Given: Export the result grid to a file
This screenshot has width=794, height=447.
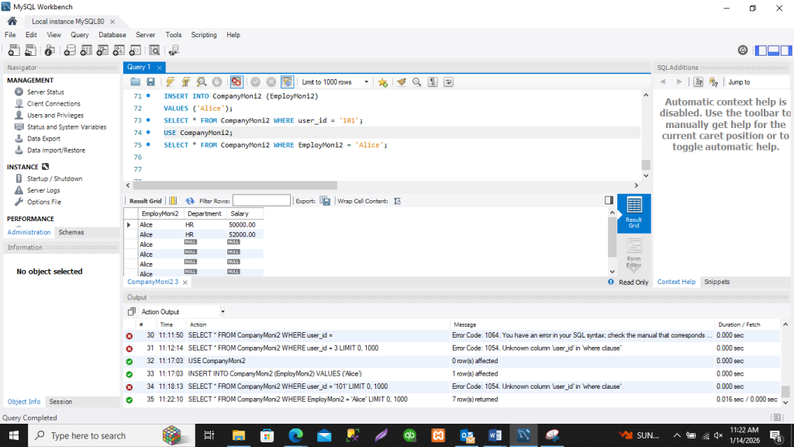Looking at the screenshot, I should (x=324, y=201).
